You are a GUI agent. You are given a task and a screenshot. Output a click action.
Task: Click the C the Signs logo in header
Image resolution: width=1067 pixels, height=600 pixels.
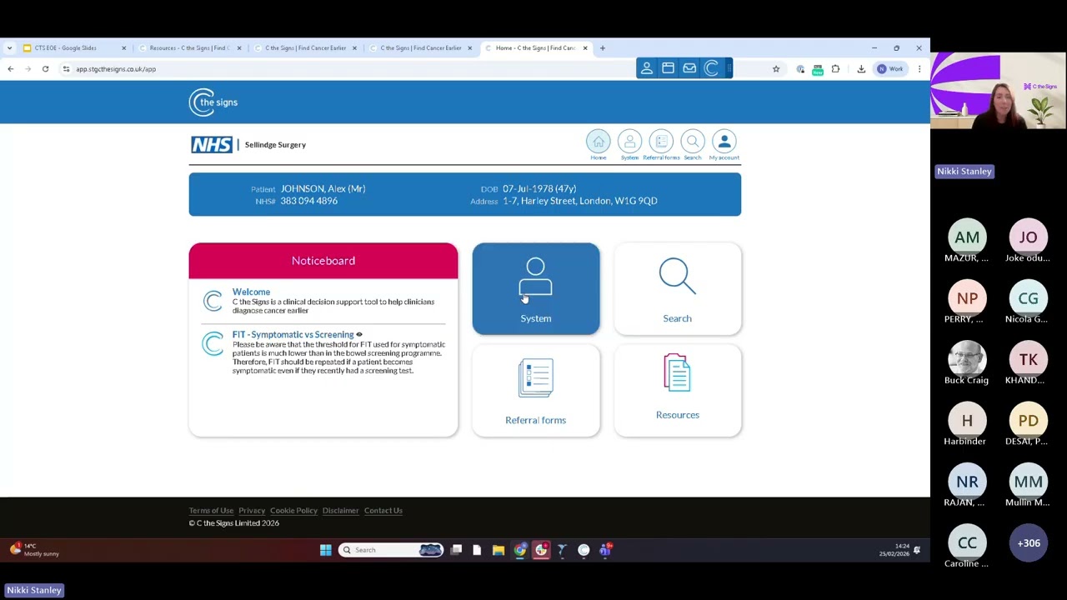pyautogui.click(x=213, y=102)
